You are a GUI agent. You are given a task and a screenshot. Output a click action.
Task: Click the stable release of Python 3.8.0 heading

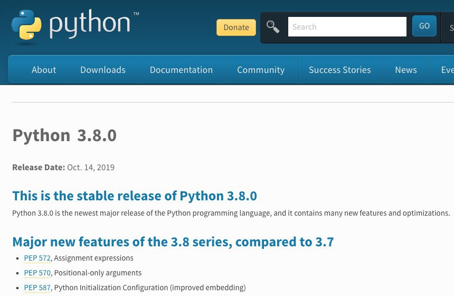[135, 196]
